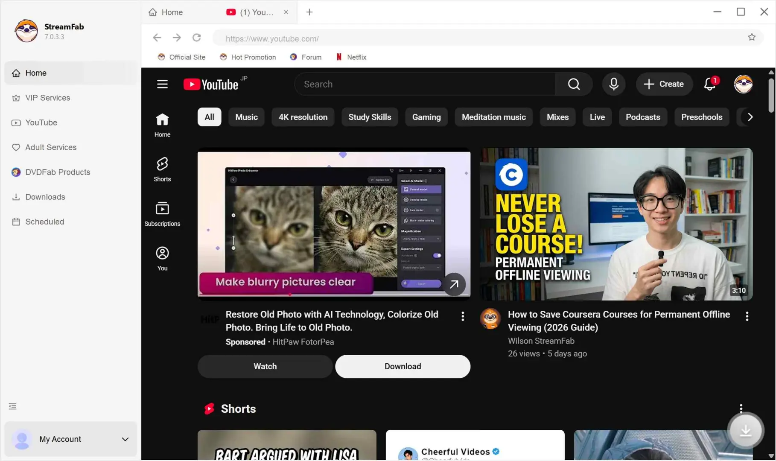Open more options for sponsored ad
Viewport: 776px width, 461px height.
pos(463,316)
